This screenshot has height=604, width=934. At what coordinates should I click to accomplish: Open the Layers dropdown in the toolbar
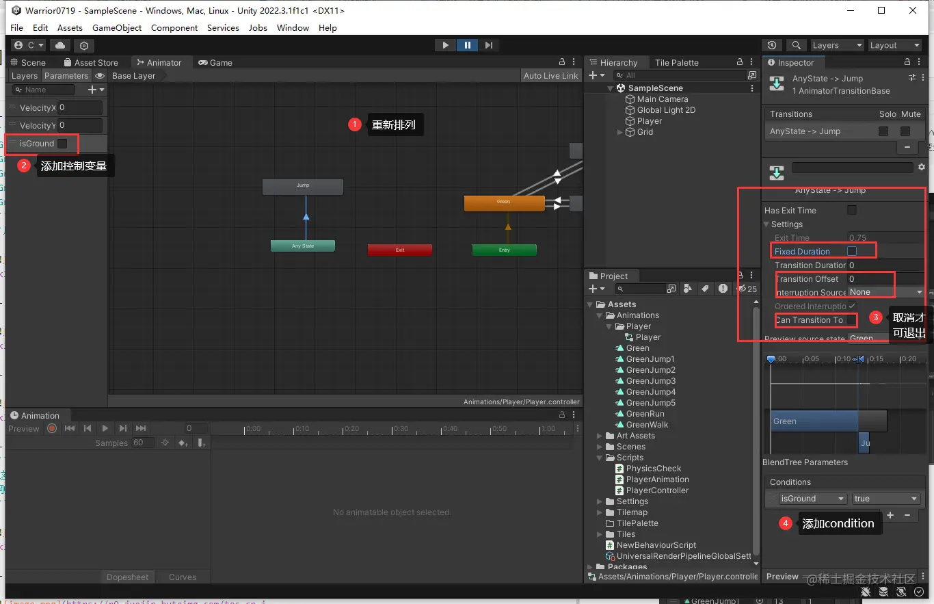coord(838,45)
